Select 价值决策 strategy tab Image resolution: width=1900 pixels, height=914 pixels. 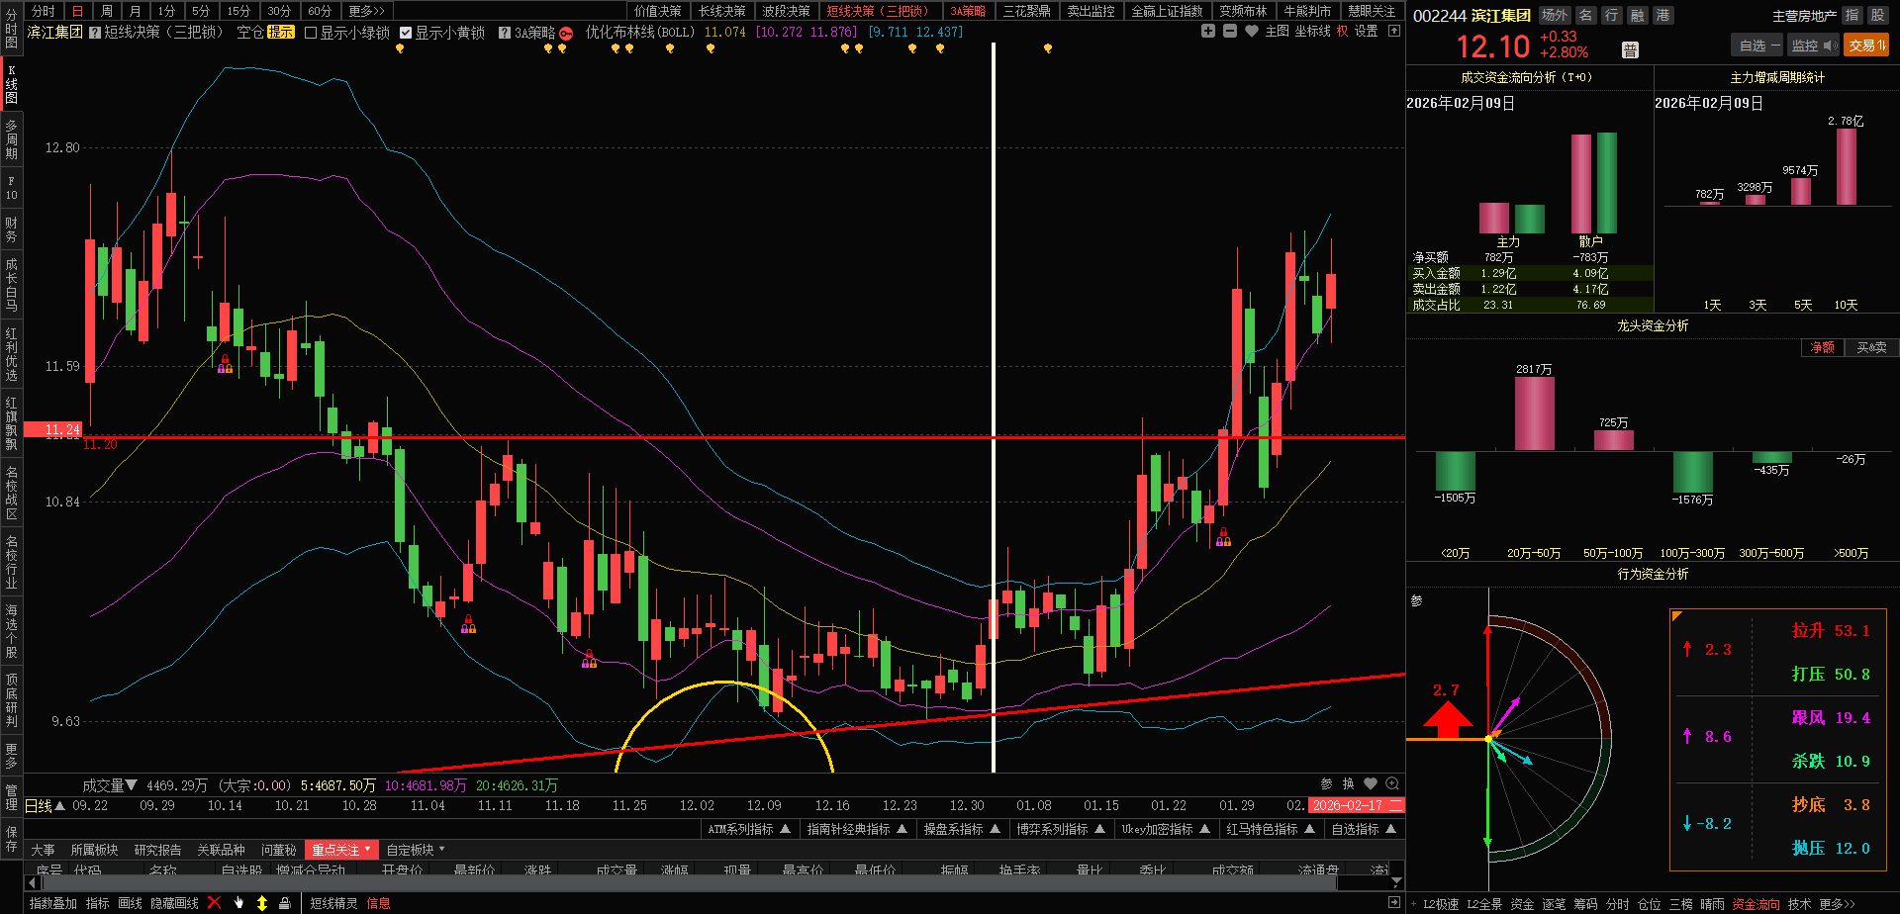[658, 11]
